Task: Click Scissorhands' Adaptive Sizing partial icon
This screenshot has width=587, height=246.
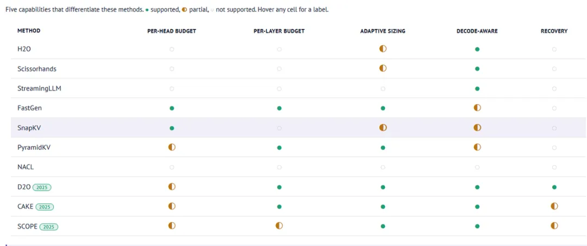Action: pos(383,68)
